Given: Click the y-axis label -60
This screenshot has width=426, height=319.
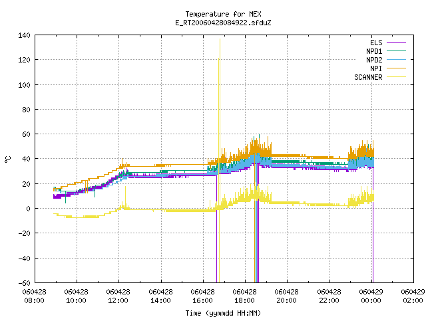Looking at the screenshot, I should [x=24, y=283].
